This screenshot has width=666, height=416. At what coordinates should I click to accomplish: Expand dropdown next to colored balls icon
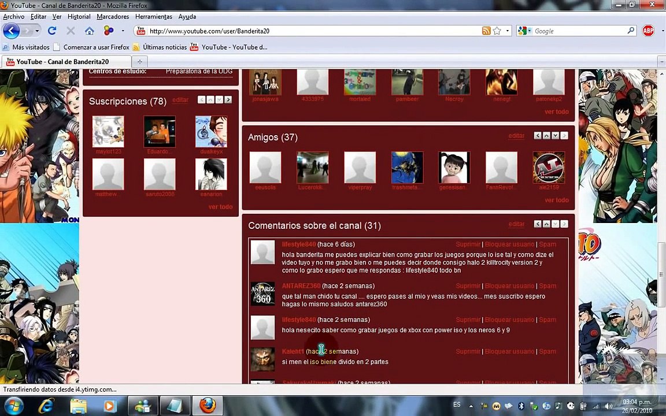123,31
